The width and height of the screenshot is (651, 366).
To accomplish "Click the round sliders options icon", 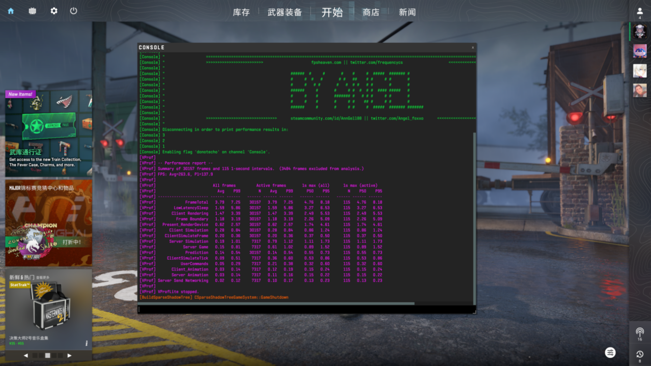I will point(610,352).
